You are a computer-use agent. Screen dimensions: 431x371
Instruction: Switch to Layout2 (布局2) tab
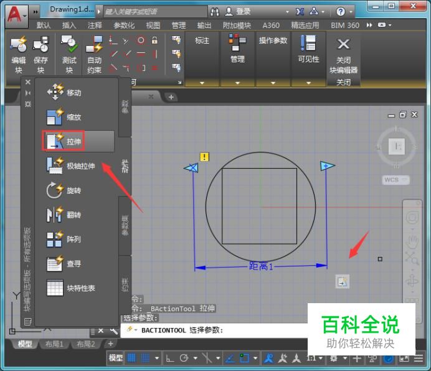(85, 344)
